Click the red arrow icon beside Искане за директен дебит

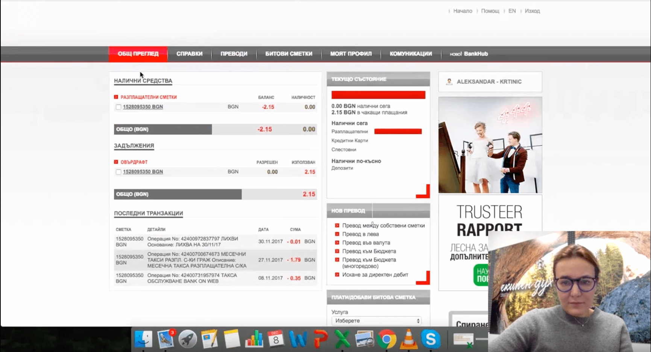click(x=337, y=275)
